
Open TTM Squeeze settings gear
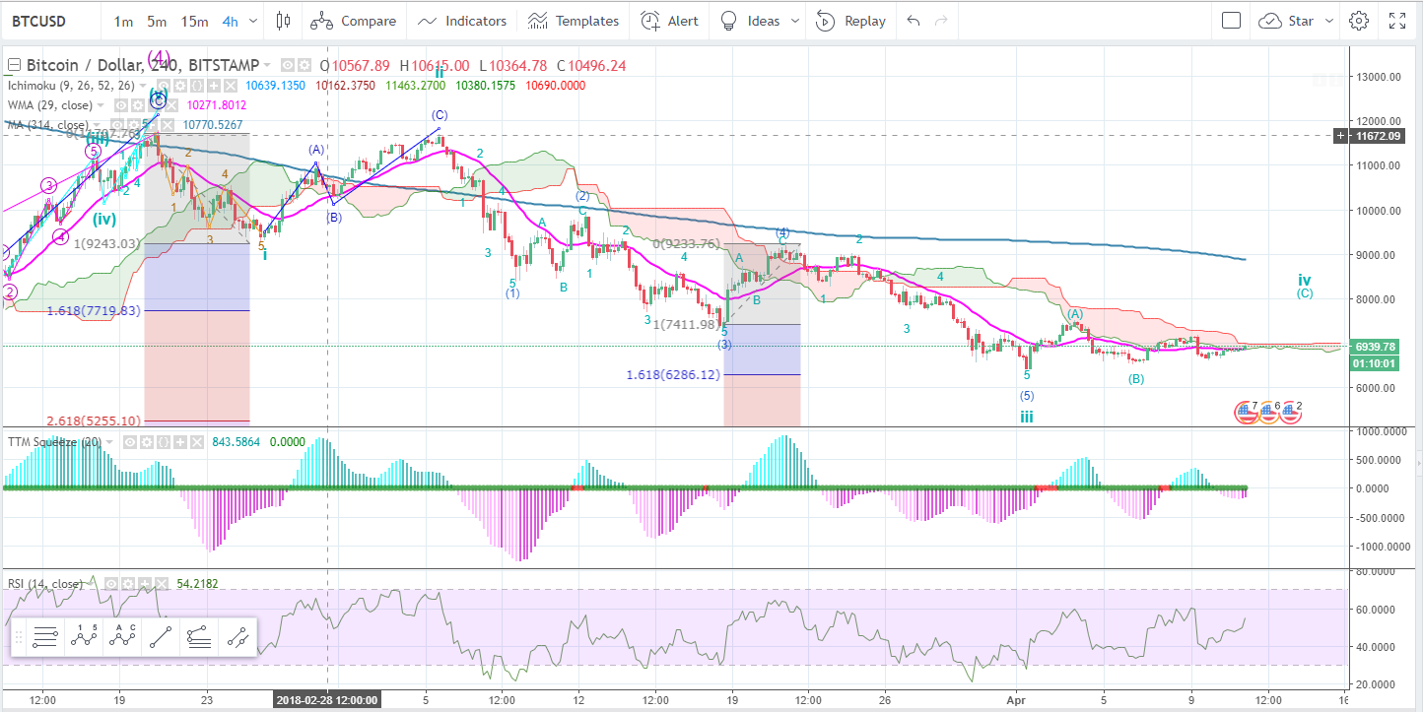coord(147,442)
